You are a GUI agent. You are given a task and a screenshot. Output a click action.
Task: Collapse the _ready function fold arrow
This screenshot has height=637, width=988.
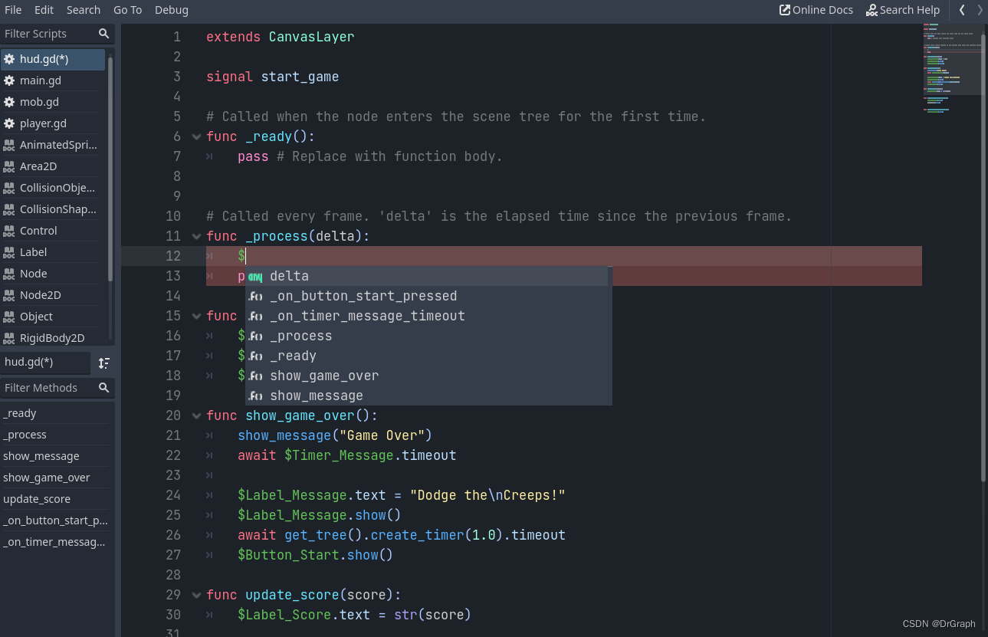197,136
